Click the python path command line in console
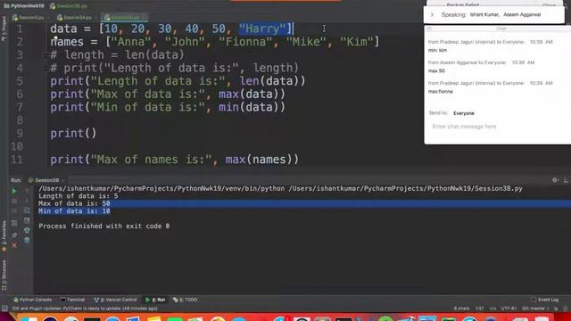 (x=280, y=188)
